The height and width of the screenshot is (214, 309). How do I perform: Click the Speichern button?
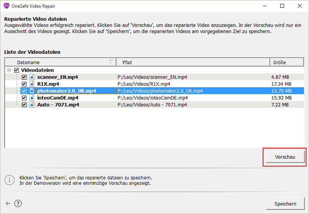pos(285,204)
